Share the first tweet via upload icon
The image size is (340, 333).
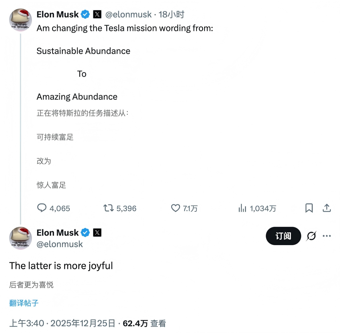click(327, 208)
